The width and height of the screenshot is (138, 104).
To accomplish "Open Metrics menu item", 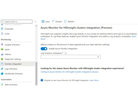I will point(8,54).
